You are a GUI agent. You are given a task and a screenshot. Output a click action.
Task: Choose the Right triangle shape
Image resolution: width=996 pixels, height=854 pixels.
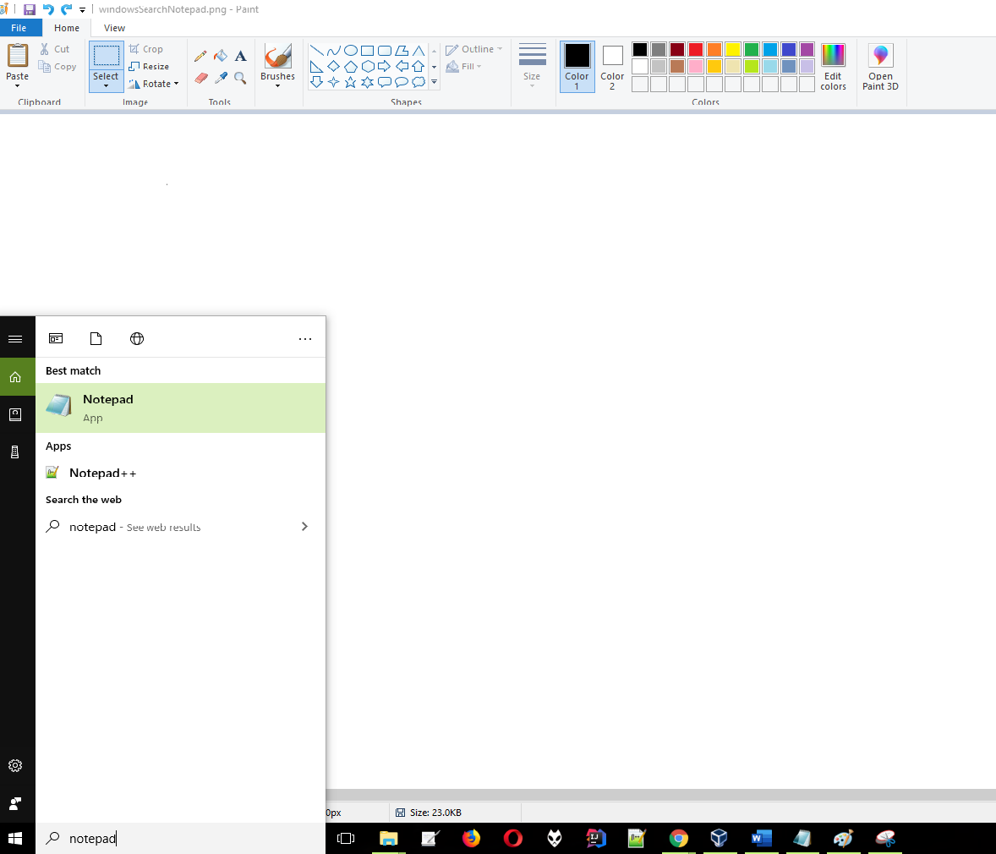[x=316, y=66]
